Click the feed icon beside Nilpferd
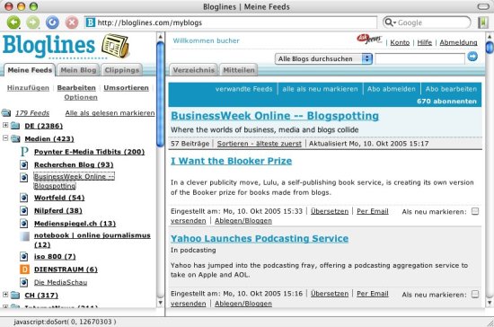 pyautogui.click(x=24, y=211)
